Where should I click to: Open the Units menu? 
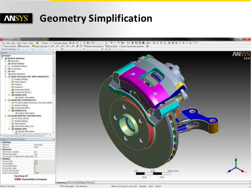[19, 43]
